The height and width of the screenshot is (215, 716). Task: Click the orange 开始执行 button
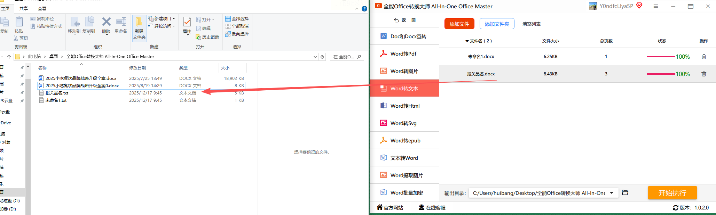672,193
